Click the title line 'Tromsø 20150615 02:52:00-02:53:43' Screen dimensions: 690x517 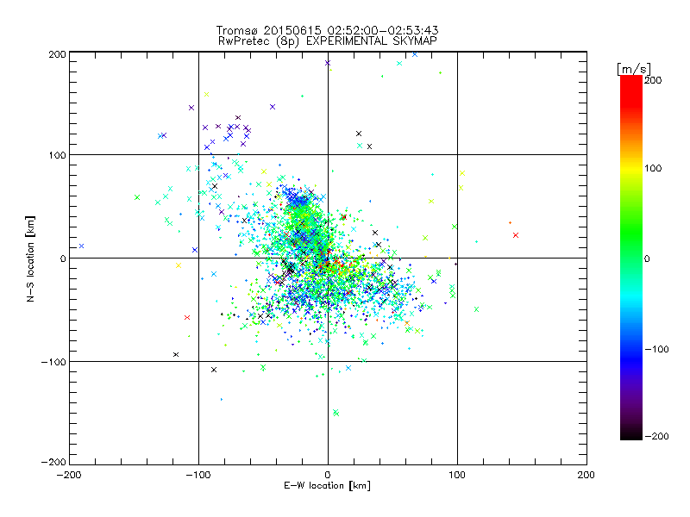tap(327, 30)
